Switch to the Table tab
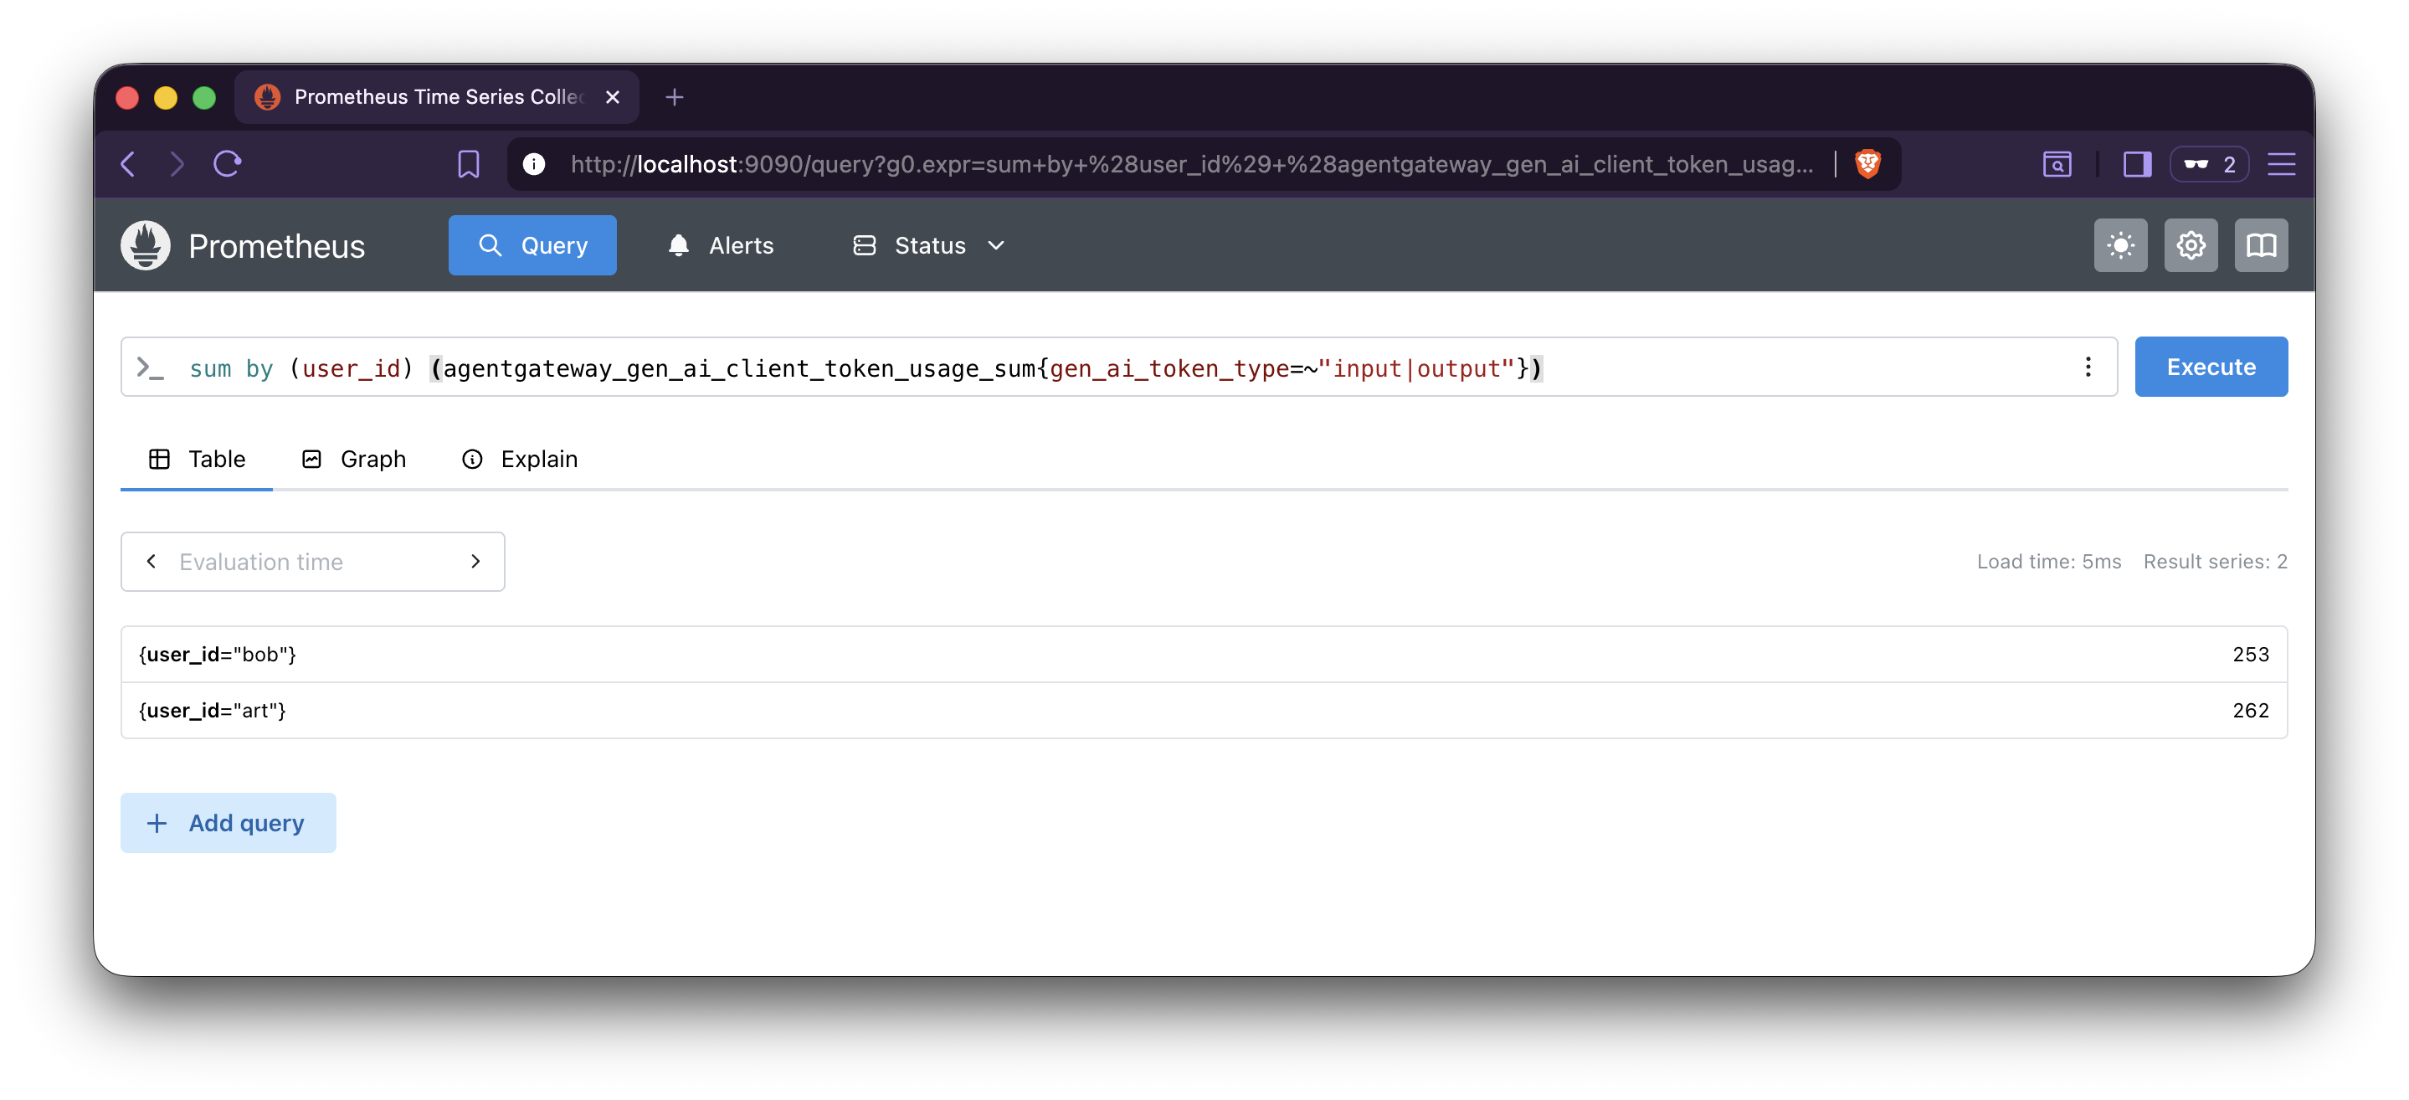 tap(197, 460)
